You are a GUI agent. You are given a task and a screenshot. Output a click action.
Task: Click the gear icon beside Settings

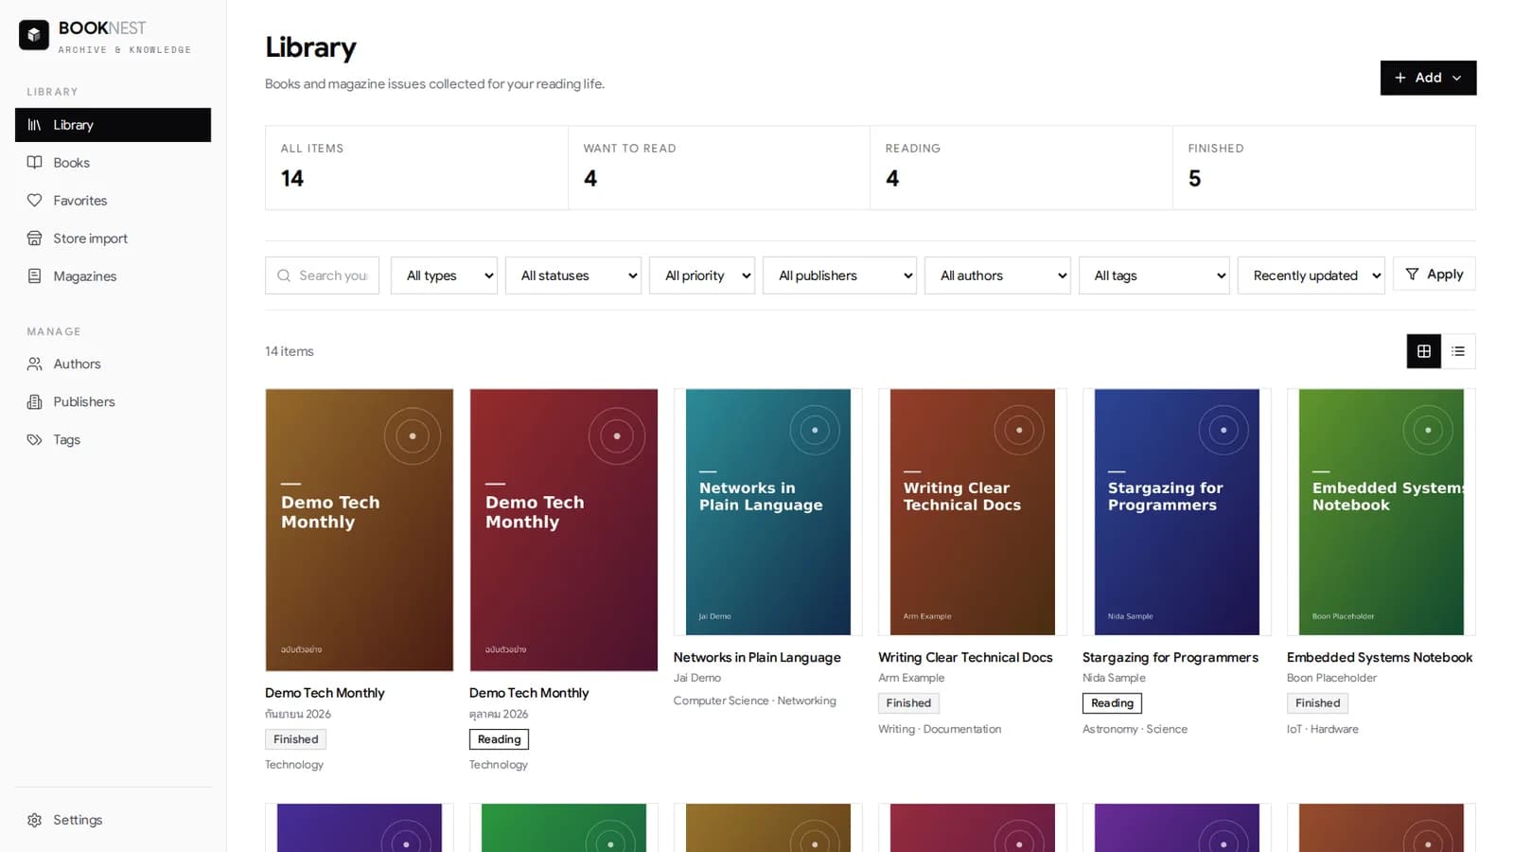pyautogui.click(x=34, y=820)
